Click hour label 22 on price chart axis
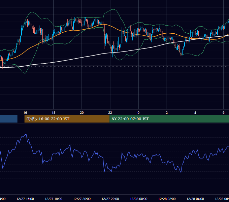This screenshot has height=202, width=229. [110, 112]
